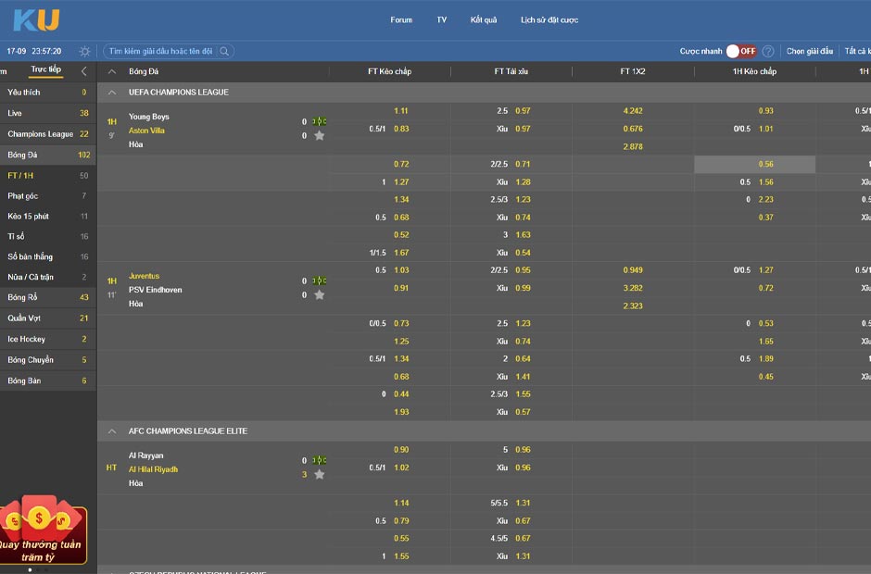
Task: Open Lịch sử đặt cược bet history
Action: (549, 20)
